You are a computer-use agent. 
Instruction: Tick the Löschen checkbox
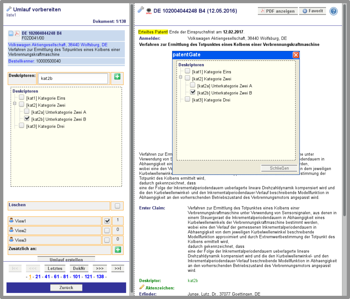click(117, 206)
